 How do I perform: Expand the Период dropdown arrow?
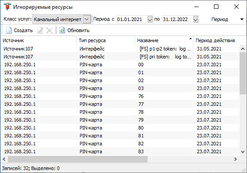(x=242, y=19)
